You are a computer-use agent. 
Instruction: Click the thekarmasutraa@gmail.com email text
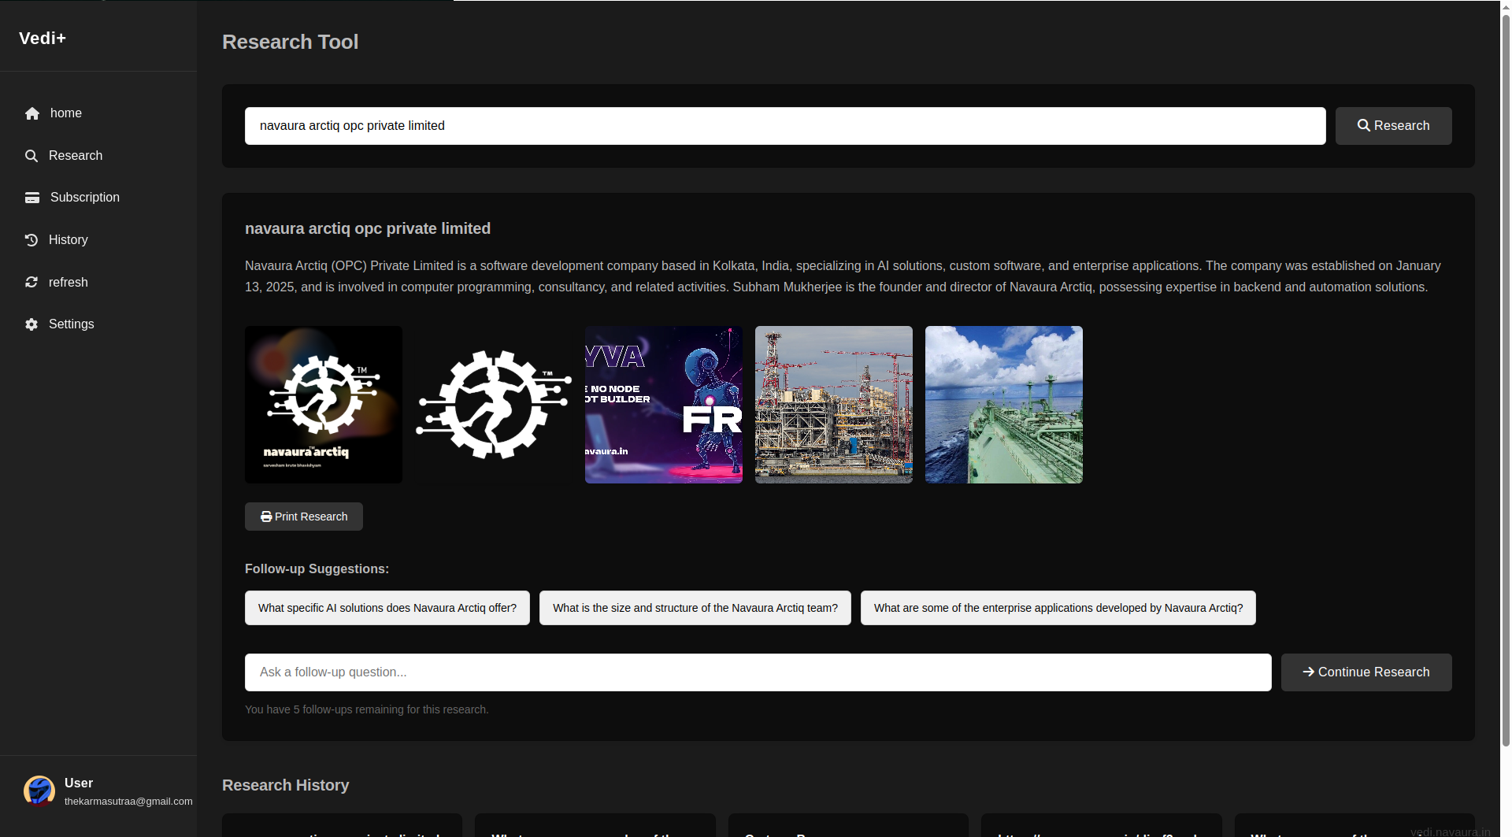128,802
